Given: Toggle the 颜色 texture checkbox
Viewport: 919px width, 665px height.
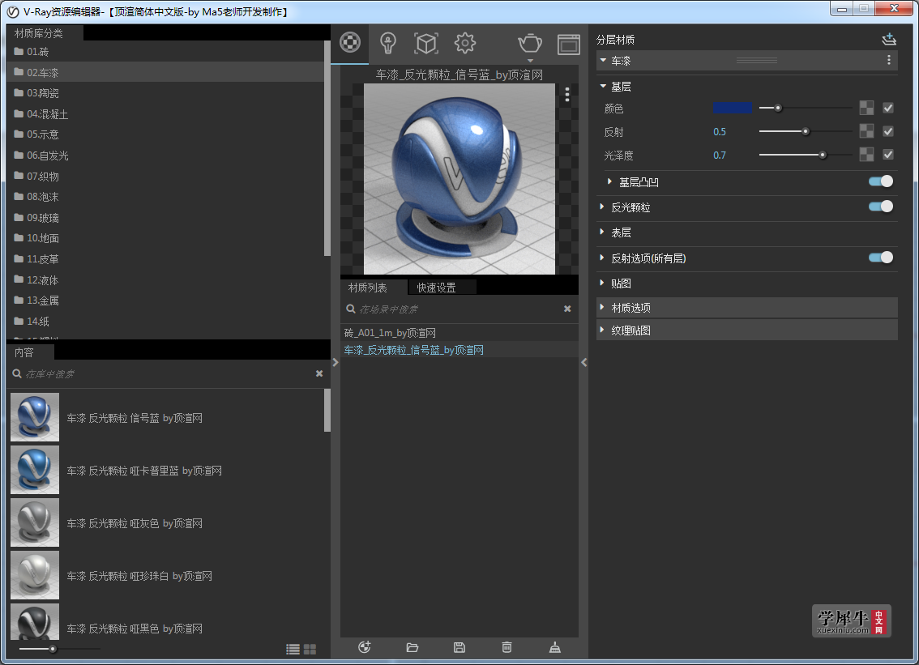Looking at the screenshot, I should pyautogui.click(x=888, y=108).
